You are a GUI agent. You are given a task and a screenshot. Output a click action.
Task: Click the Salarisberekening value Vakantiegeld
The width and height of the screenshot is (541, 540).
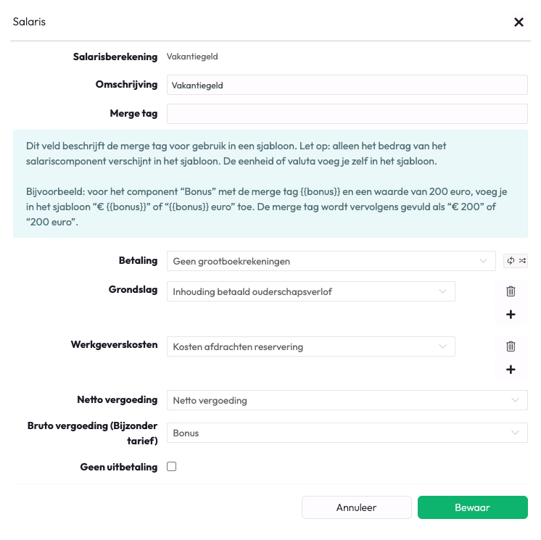tap(192, 57)
